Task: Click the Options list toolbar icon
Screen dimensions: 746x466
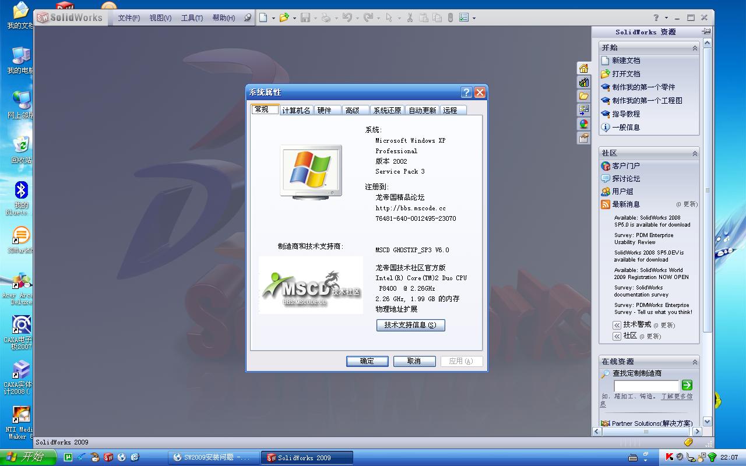Action: pos(464,18)
